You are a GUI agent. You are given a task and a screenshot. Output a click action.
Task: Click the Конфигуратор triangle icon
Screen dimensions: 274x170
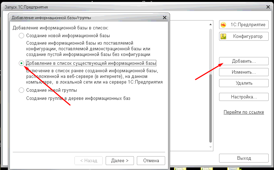pyautogui.click(x=223, y=36)
